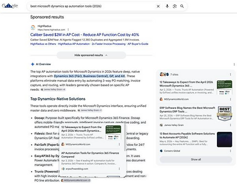The height and width of the screenshot is (186, 237).
Task: Open options for James Valley Grain sidebar card
Action: point(230,125)
